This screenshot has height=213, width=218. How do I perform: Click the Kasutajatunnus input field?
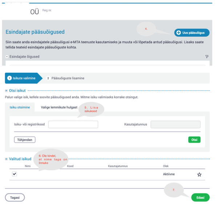pyautogui.click(x=175, y=124)
